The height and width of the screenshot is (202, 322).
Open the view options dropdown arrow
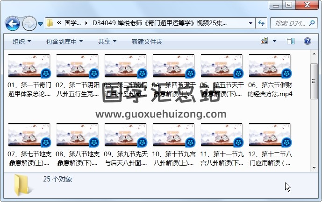(274, 41)
